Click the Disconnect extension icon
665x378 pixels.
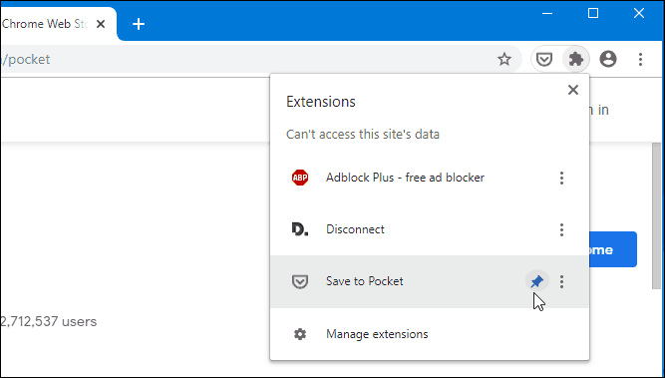point(300,229)
